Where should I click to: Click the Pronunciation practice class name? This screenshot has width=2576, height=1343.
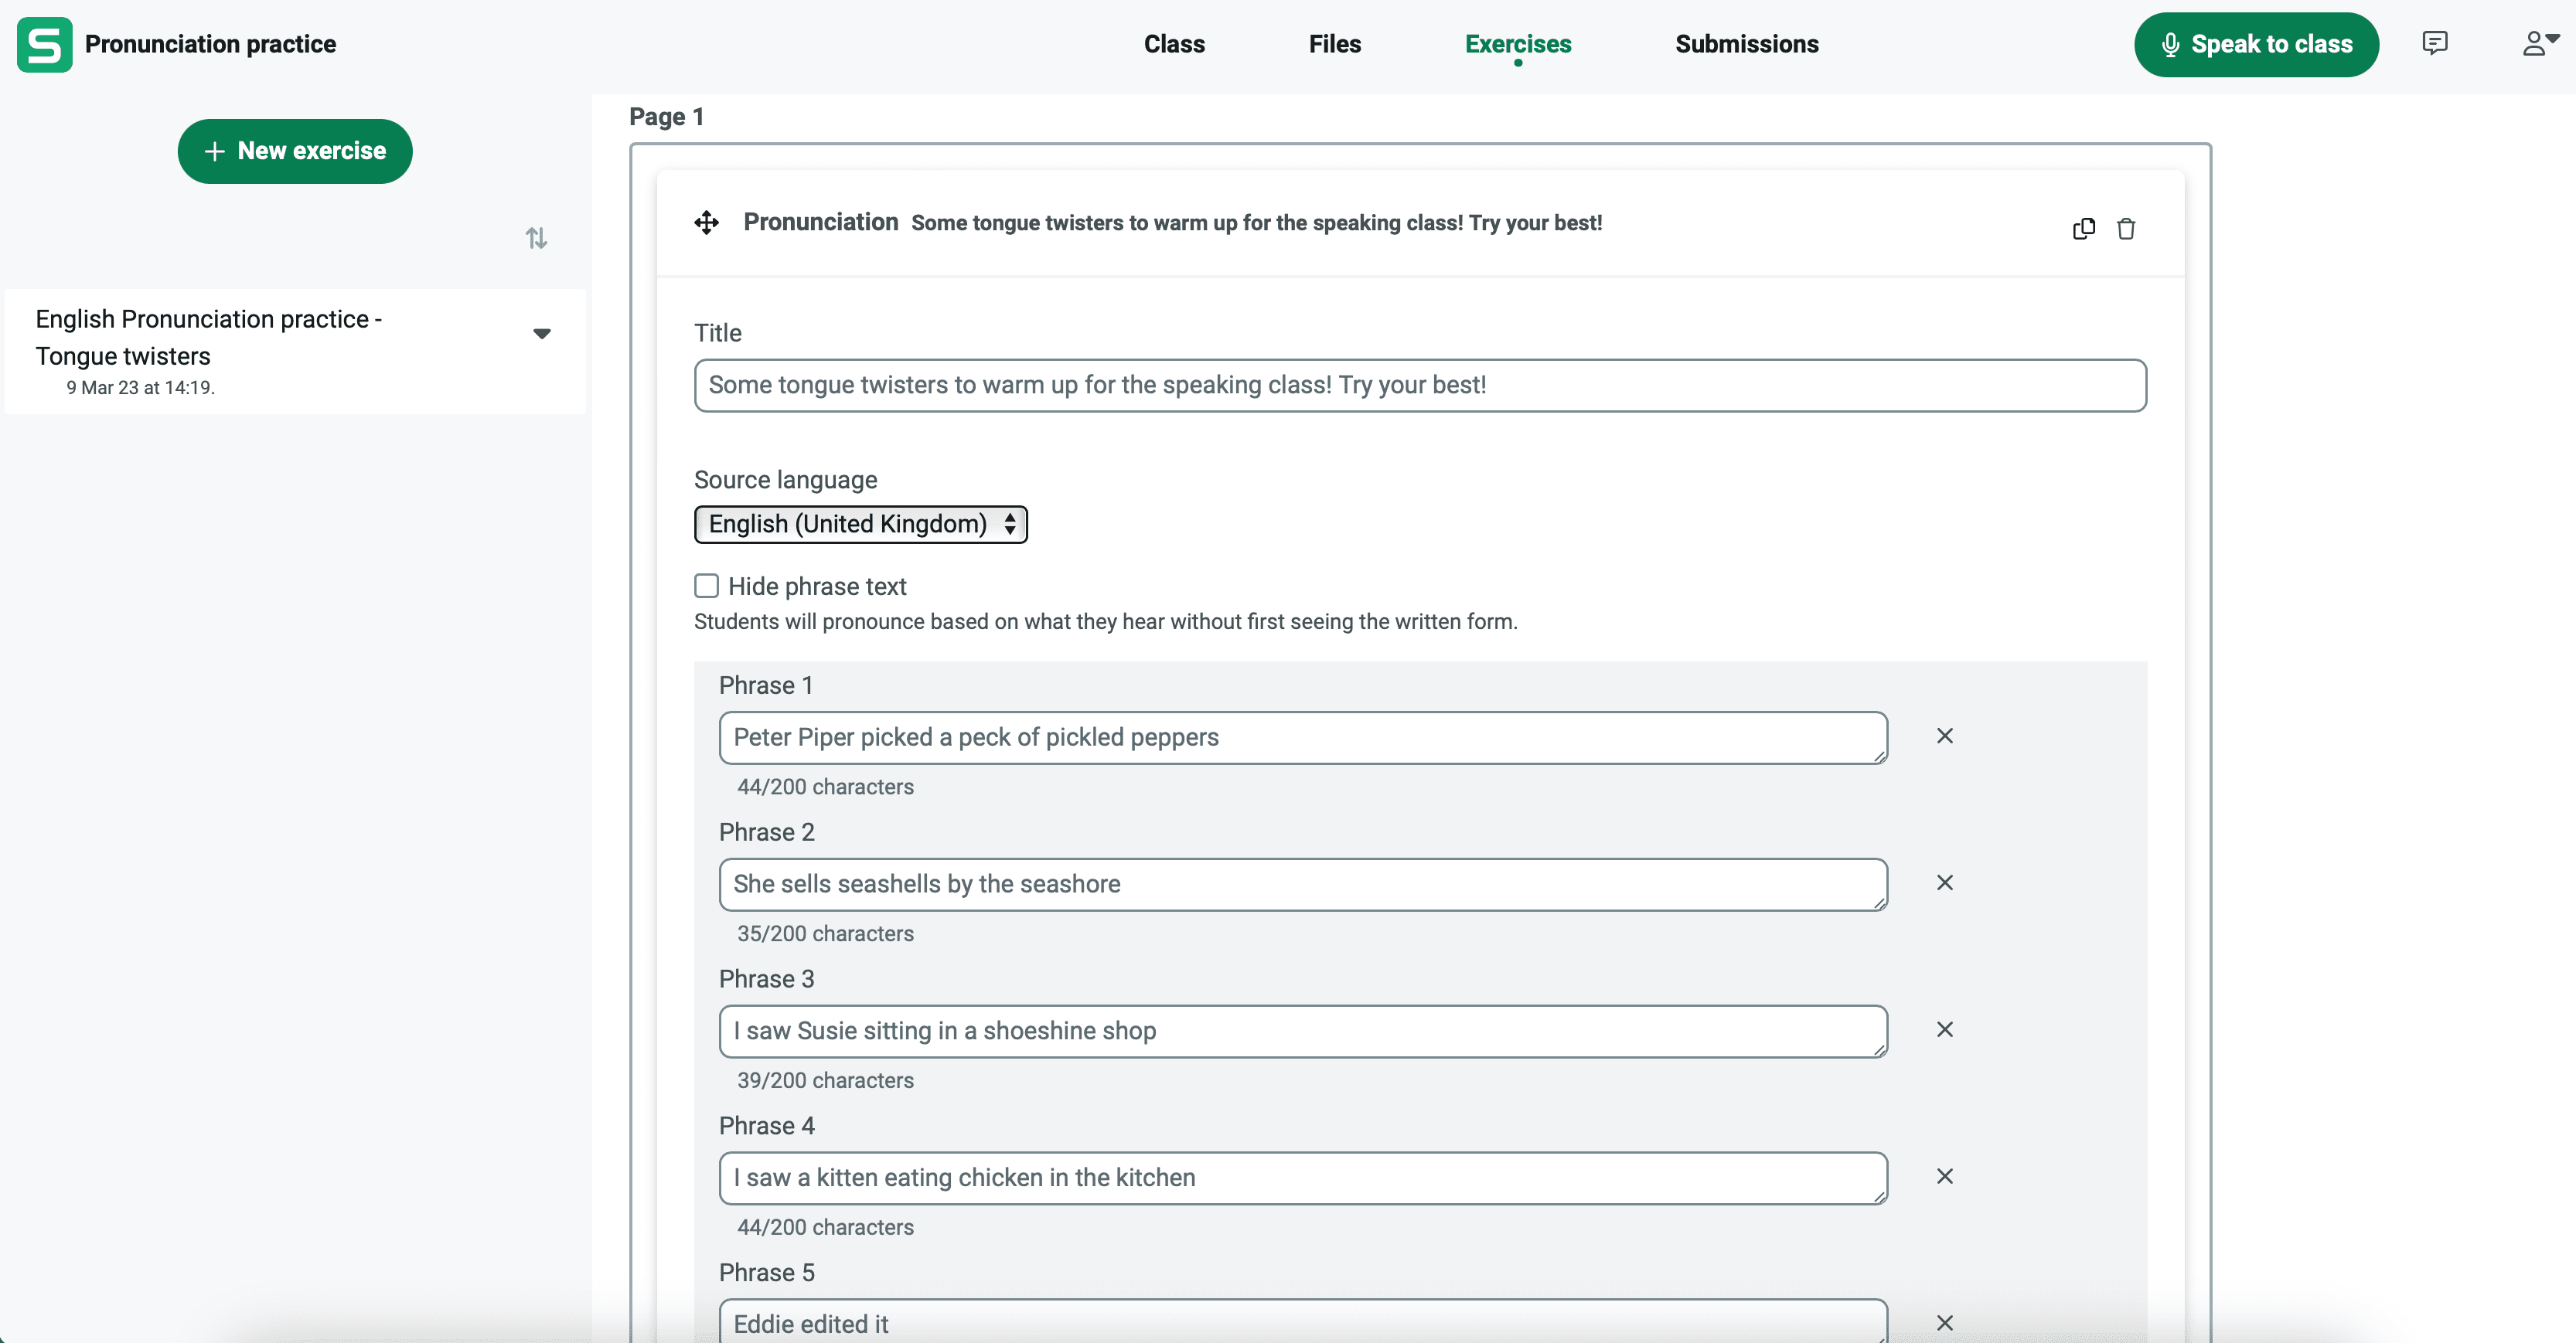(210, 44)
